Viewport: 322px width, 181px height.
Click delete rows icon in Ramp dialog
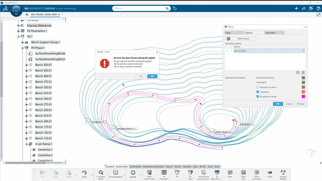pos(303,73)
